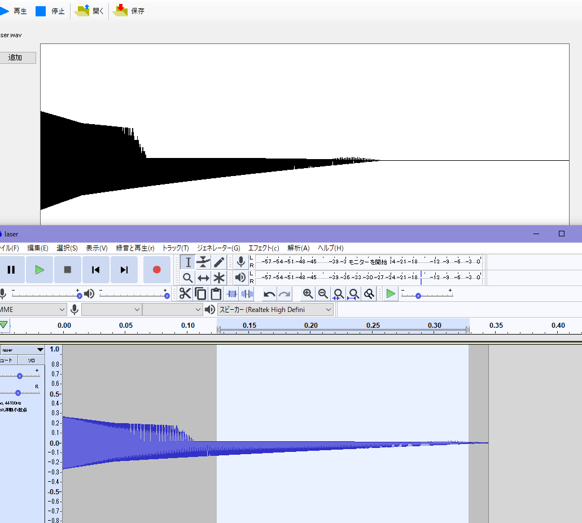Image resolution: width=582 pixels, height=523 pixels.
Task: Select the Draw pencil tool
Action: click(x=219, y=262)
